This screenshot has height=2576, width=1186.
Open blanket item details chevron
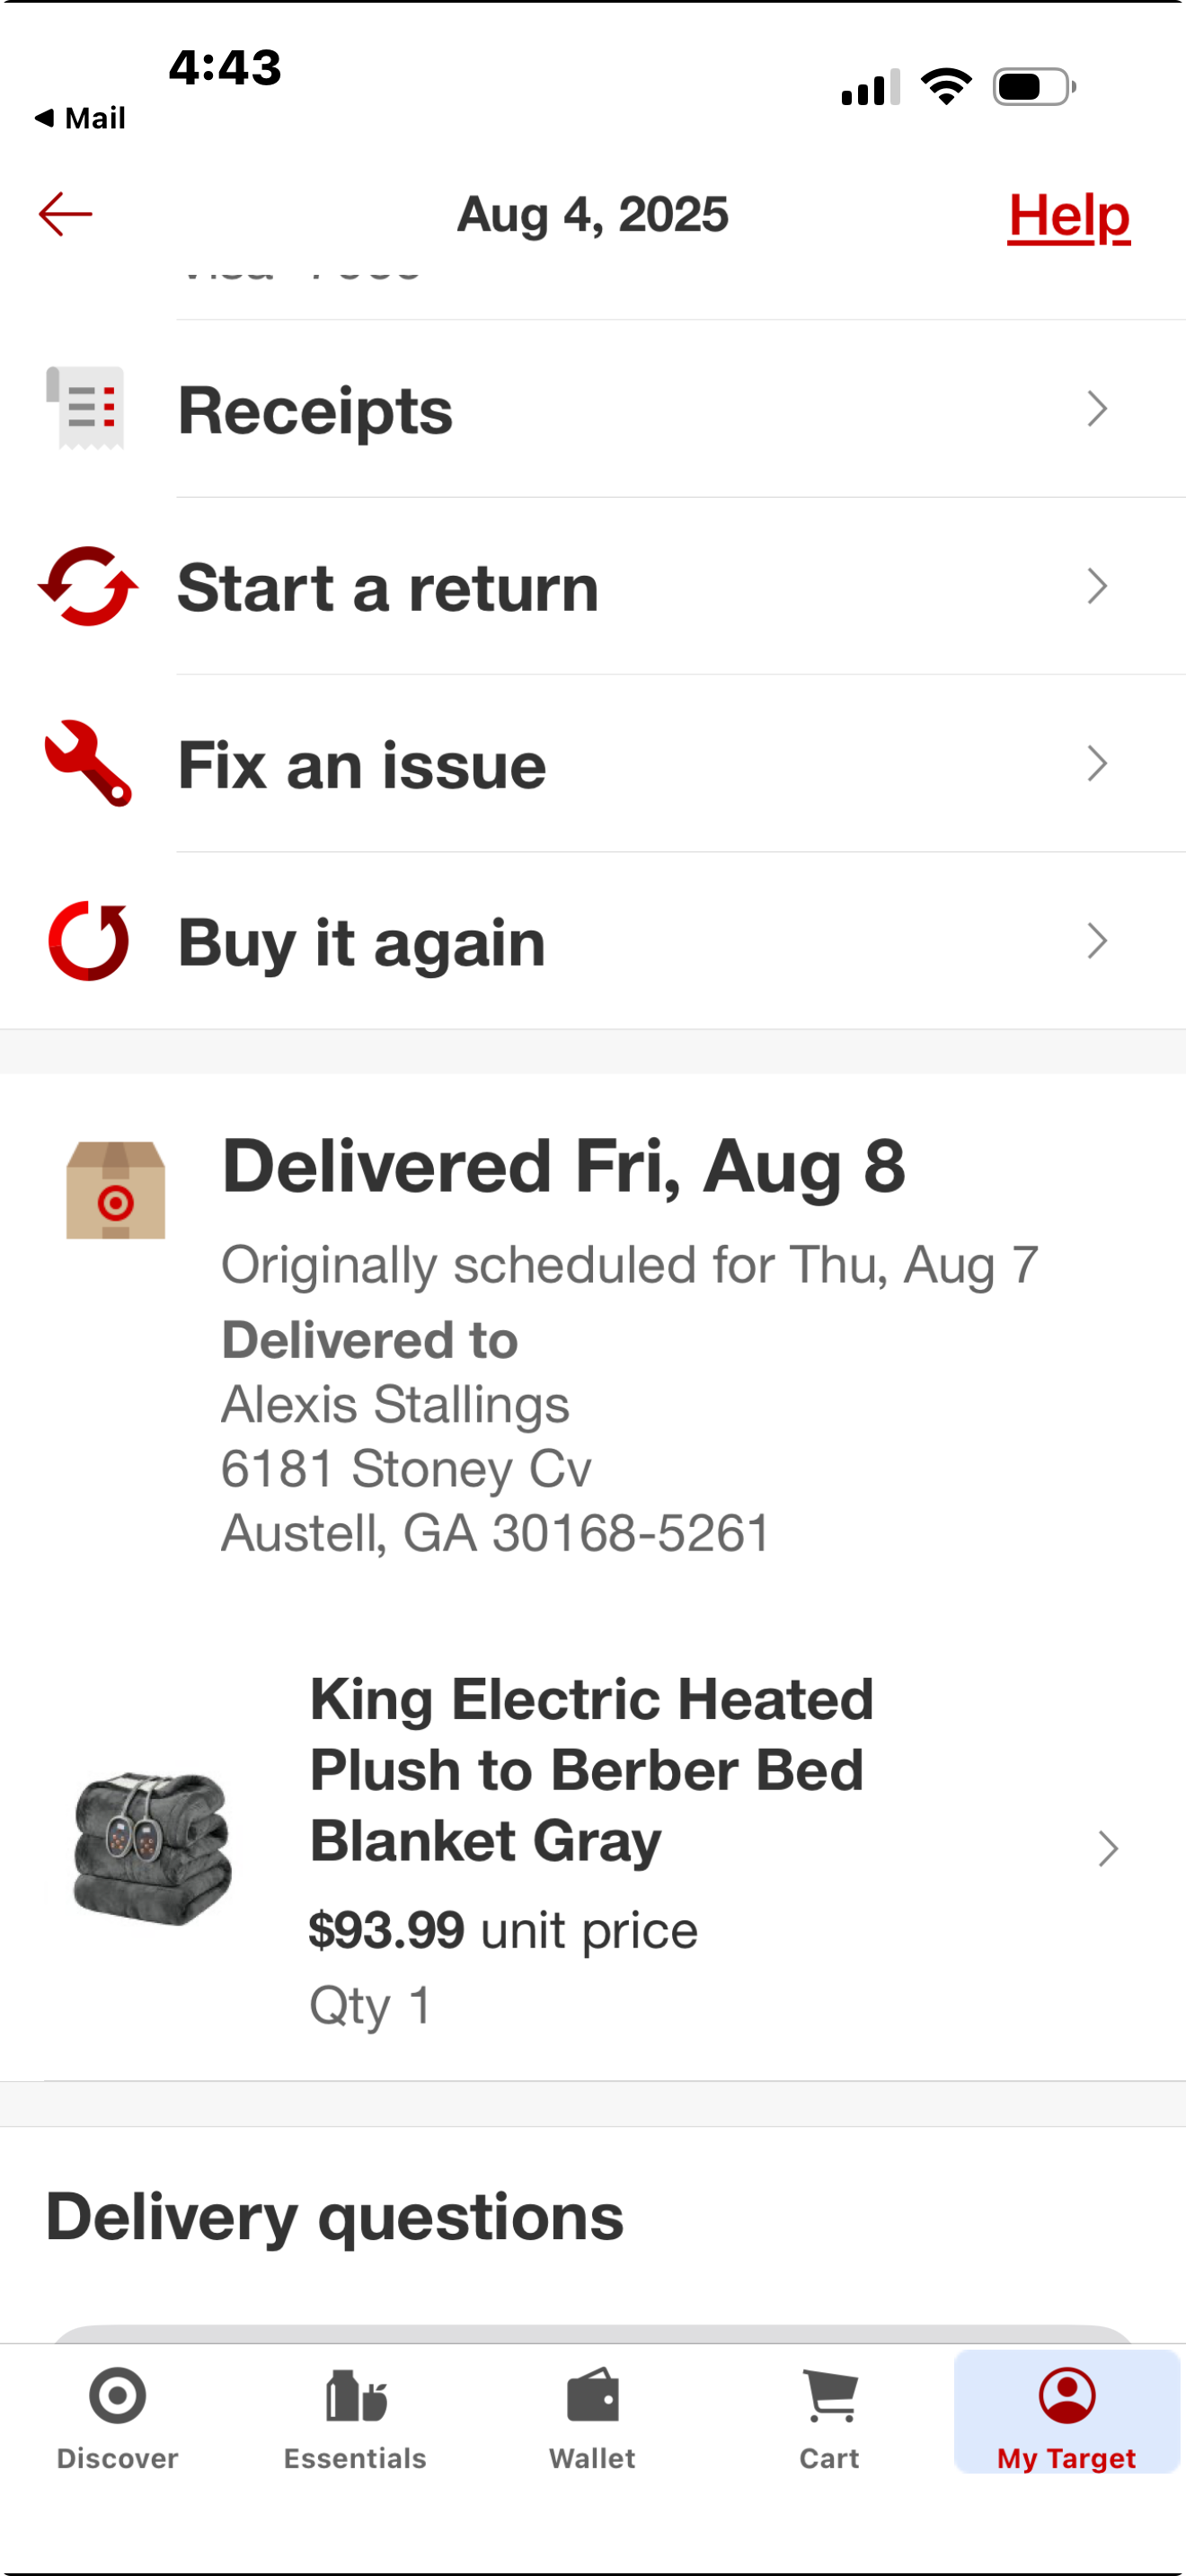(1107, 1848)
